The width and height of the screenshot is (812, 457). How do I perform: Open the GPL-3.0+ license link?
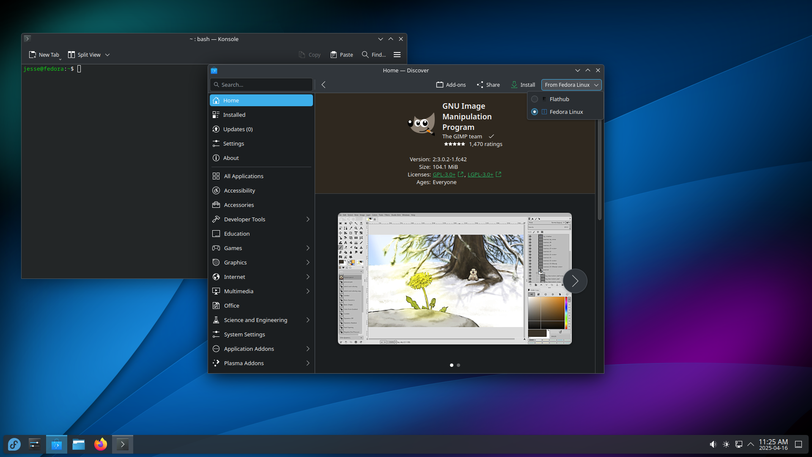tap(444, 174)
